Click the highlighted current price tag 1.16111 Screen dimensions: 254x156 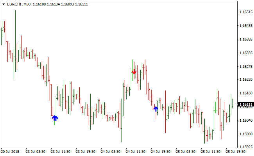(245, 105)
